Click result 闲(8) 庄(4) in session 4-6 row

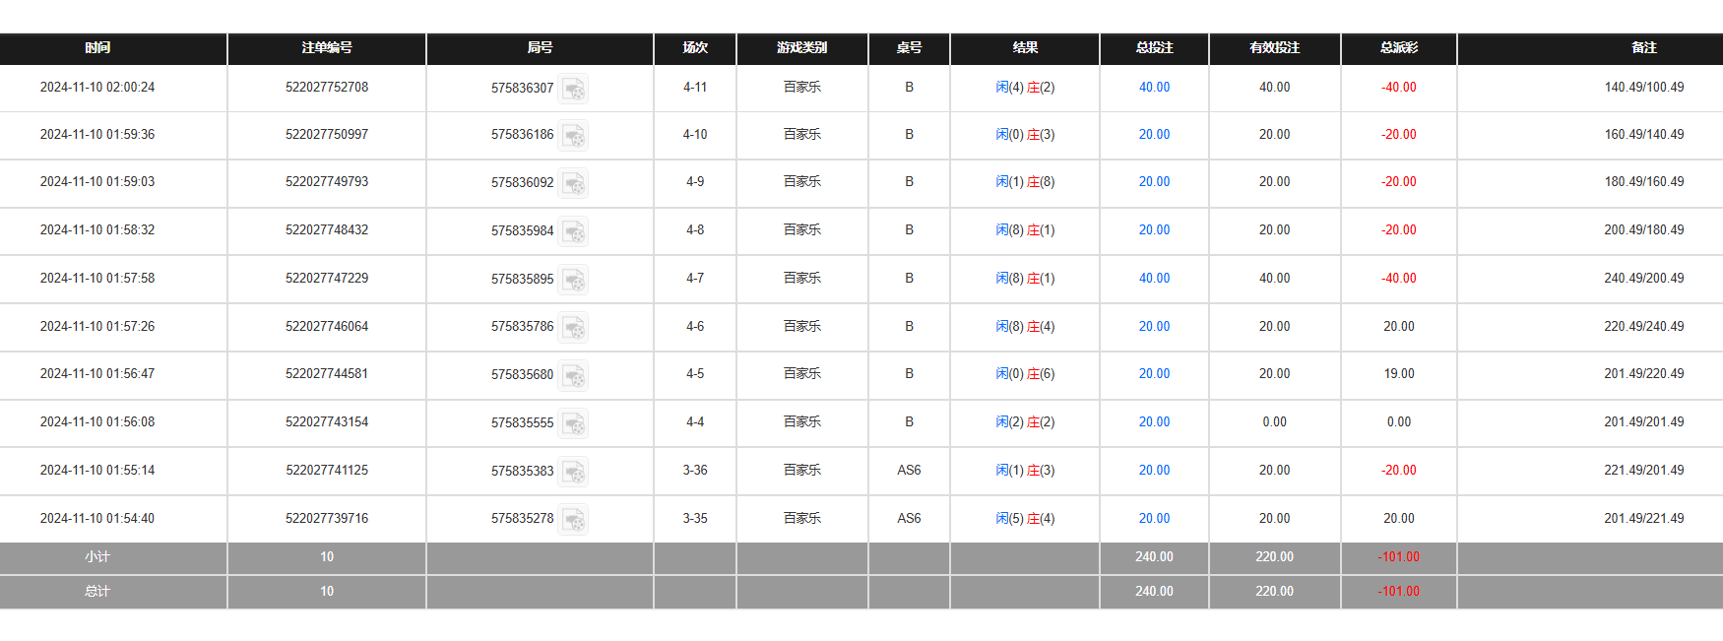click(x=1025, y=327)
